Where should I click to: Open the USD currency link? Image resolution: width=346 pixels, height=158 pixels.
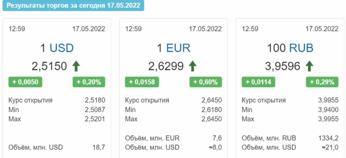[62, 48]
